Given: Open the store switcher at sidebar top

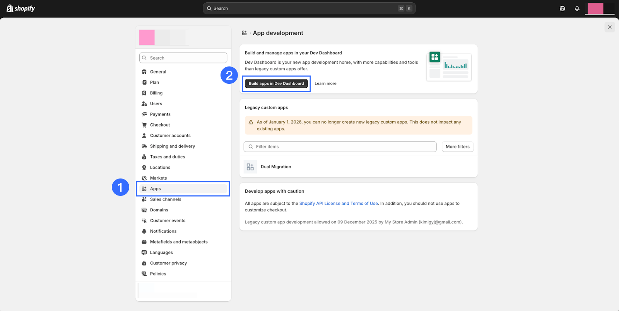Looking at the screenshot, I should [162, 37].
